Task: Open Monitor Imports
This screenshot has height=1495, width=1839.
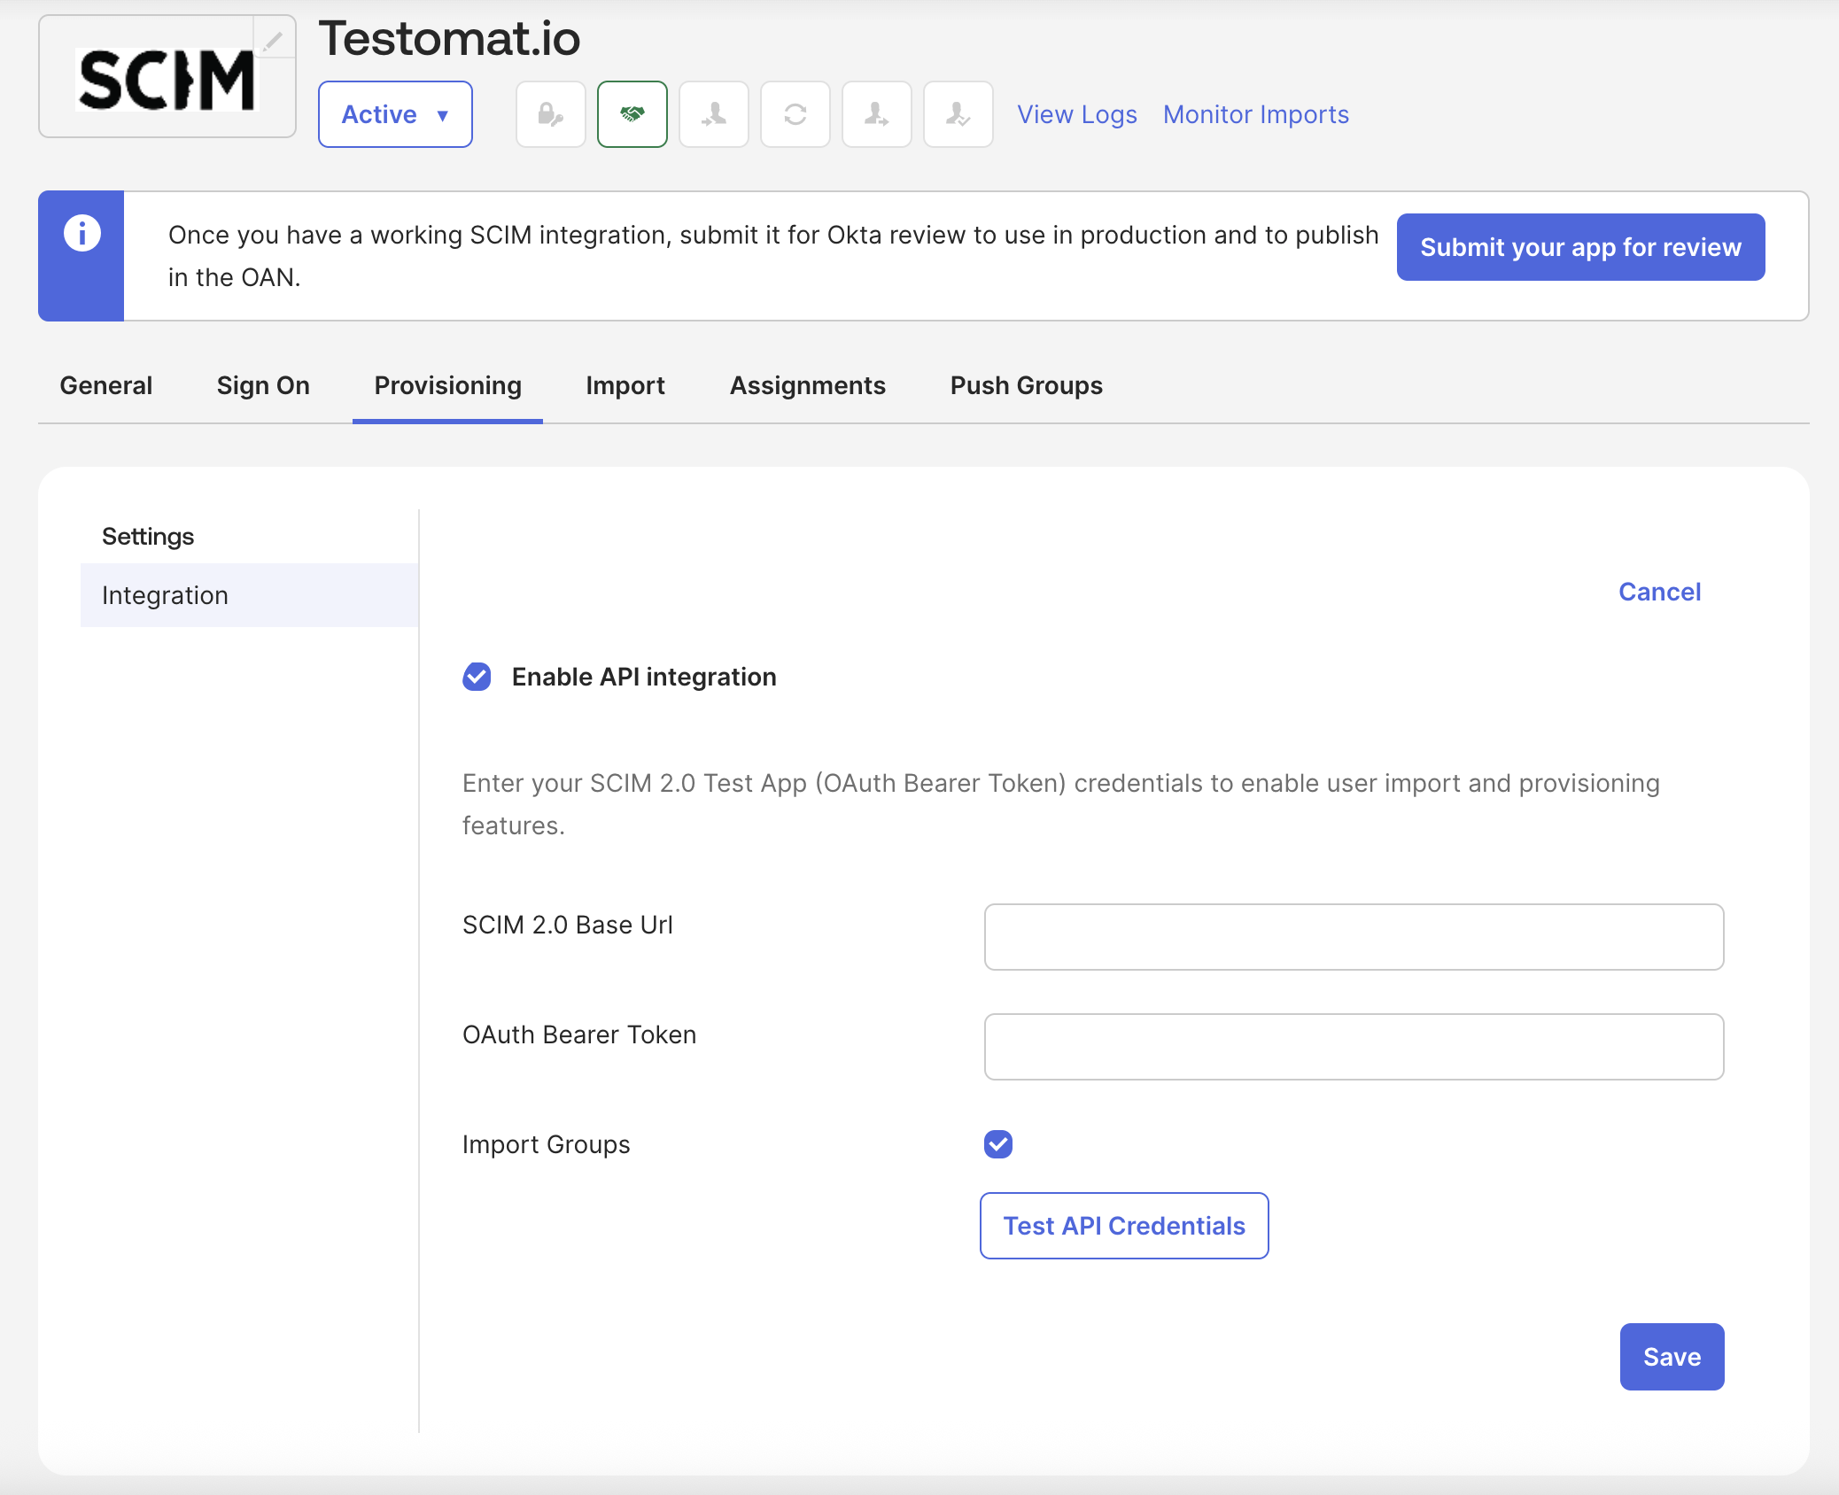Action: click(1255, 113)
